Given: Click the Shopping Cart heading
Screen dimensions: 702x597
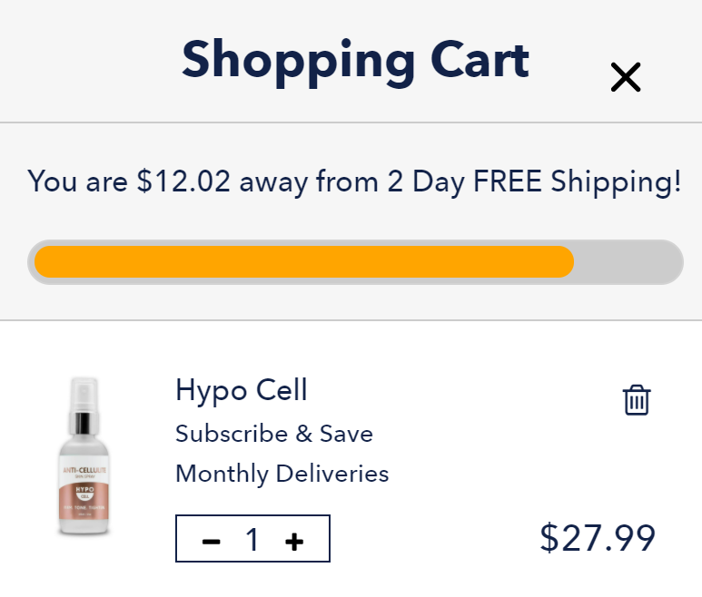Looking at the screenshot, I should click(354, 60).
